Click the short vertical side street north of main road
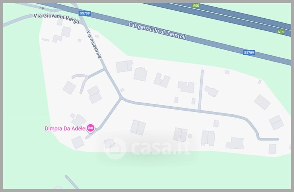The image size is (294, 192). pyautogui.click(x=201, y=90)
